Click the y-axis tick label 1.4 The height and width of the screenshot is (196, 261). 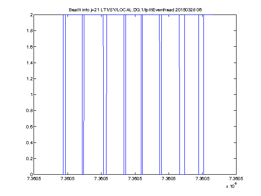[29, 63]
